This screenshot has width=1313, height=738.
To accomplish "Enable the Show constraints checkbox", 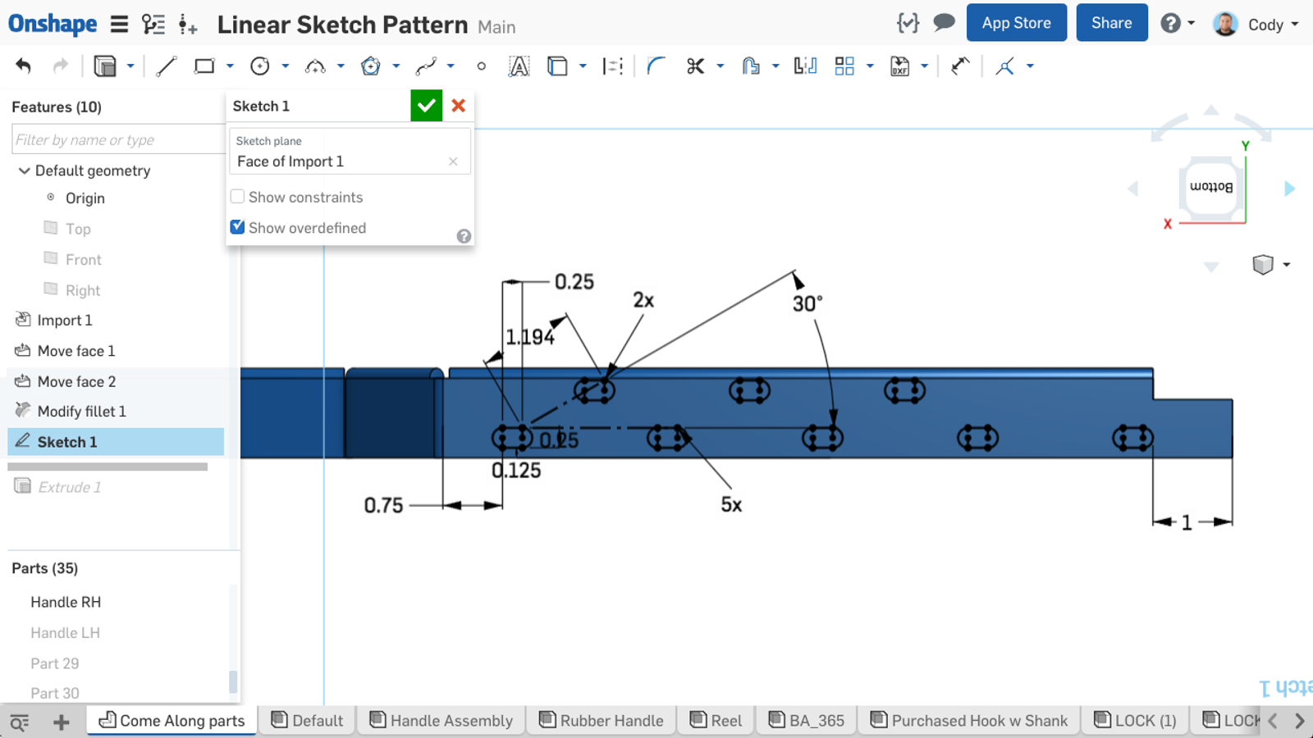I will 237,196.
